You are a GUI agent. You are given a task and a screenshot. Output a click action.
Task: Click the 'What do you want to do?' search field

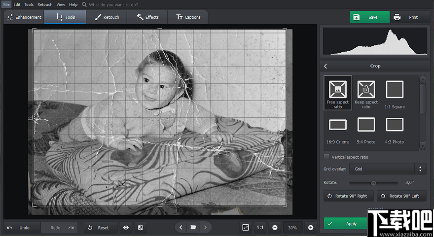[x=113, y=5]
